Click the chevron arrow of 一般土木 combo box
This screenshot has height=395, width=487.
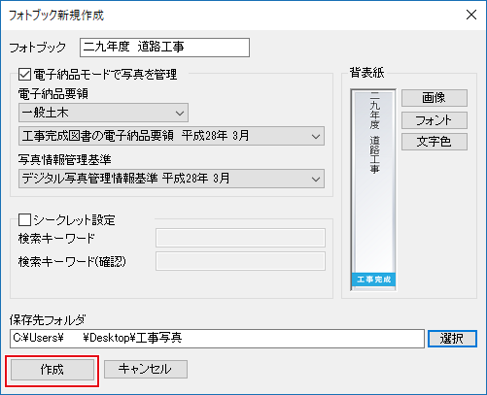(x=180, y=114)
